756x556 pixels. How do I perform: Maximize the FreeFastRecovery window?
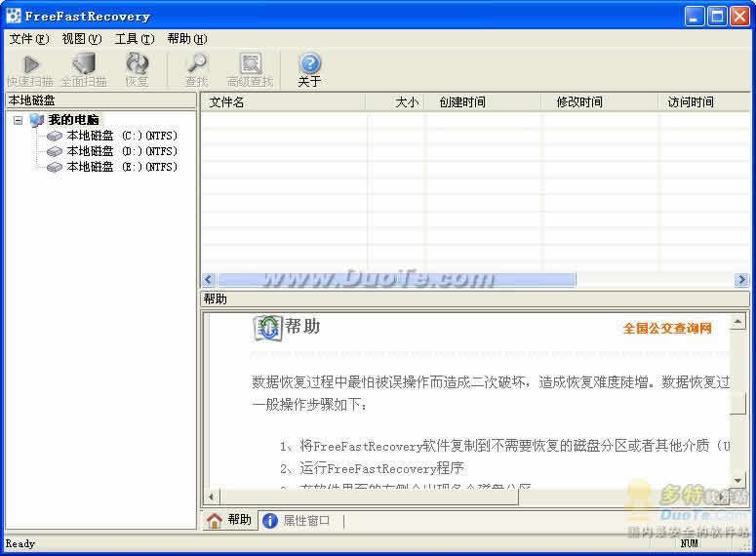[x=717, y=17]
